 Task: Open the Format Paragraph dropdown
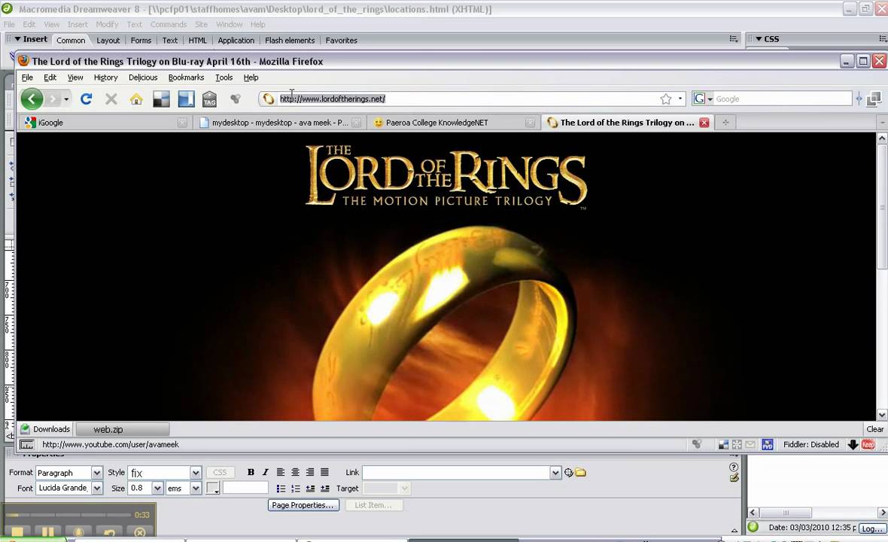point(97,472)
